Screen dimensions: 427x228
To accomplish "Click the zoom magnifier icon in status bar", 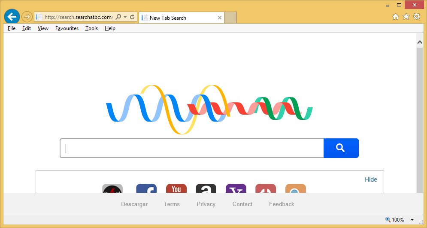I will [388, 219].
